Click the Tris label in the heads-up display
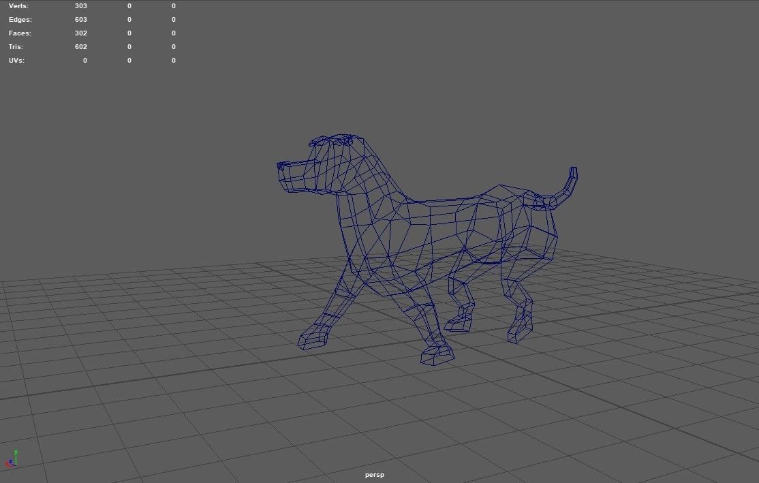 (x=16, y=46)
